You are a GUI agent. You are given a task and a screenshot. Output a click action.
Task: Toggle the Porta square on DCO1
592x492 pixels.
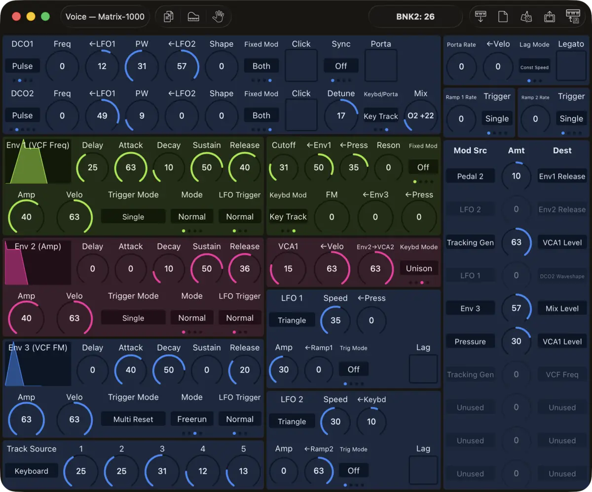click(381, 66)
